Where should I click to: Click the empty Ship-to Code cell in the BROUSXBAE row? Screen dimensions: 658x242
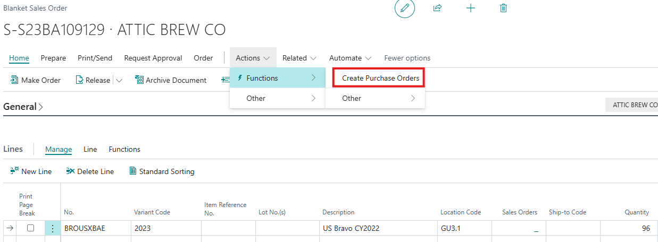(x=573, y=228)
